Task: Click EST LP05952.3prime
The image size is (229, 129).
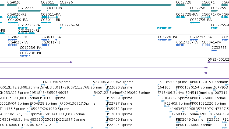Action: pos(119,109)
